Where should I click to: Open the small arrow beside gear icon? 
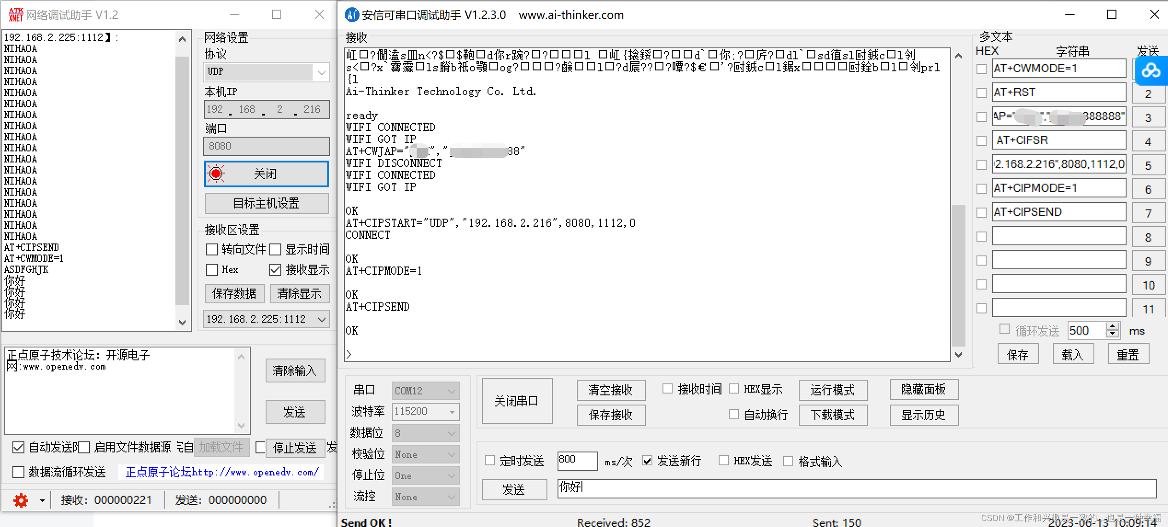tap(42, 500)
